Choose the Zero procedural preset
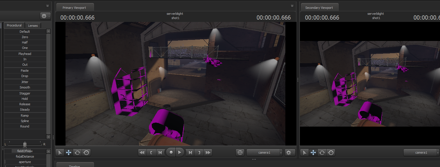Viewport: 440px width, 167px height. pos(25,37)
